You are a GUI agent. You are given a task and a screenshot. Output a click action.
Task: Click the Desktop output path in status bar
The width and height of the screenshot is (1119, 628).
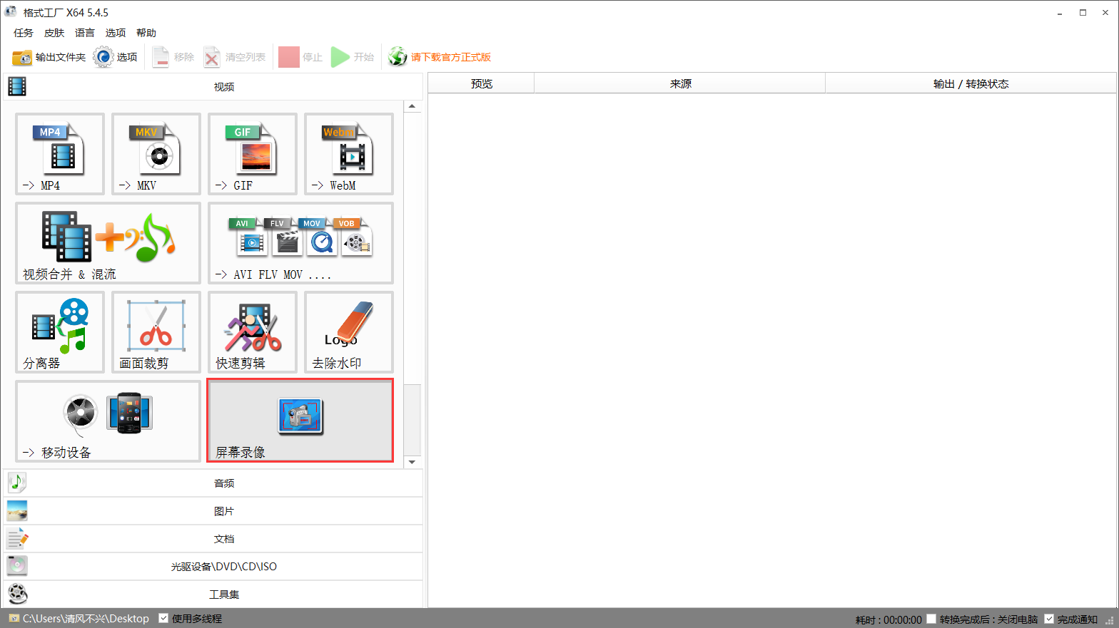pos(86,619)
